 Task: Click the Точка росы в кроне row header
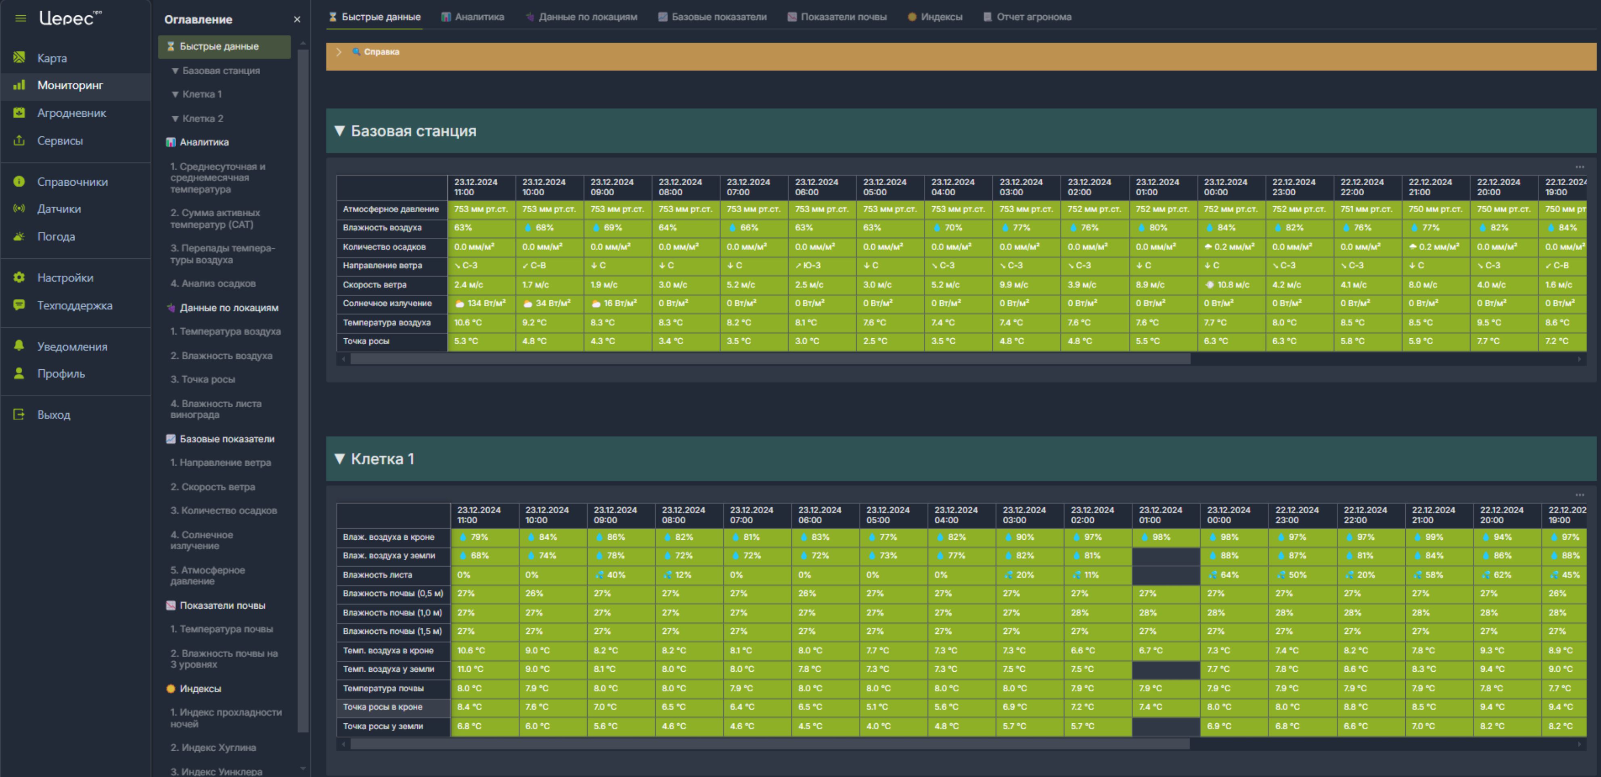393,708
